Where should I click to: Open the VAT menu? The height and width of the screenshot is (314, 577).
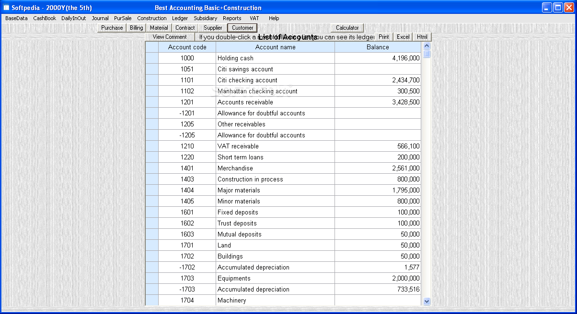254,18
